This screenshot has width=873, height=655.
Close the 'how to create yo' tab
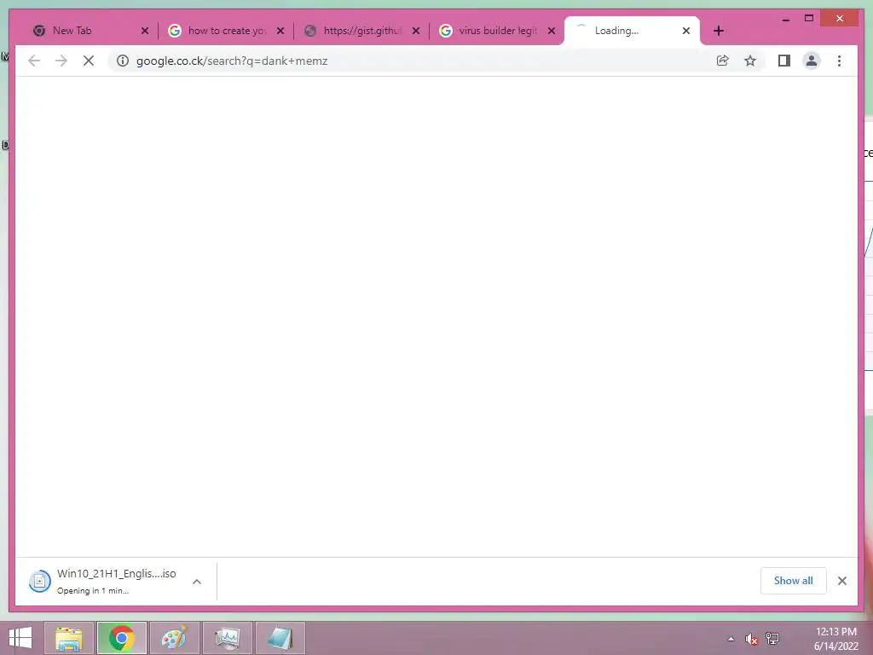click(280, 31)
